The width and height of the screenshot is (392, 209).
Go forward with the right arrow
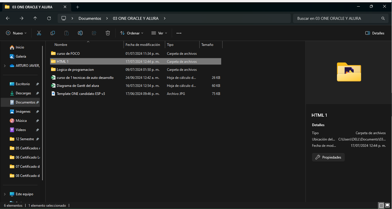coord(22,18)
